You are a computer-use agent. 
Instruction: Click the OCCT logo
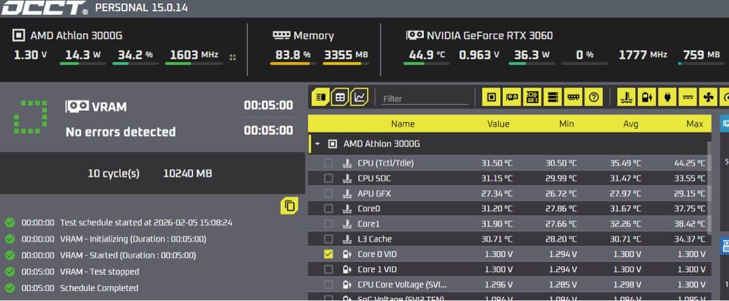point(44,8)
